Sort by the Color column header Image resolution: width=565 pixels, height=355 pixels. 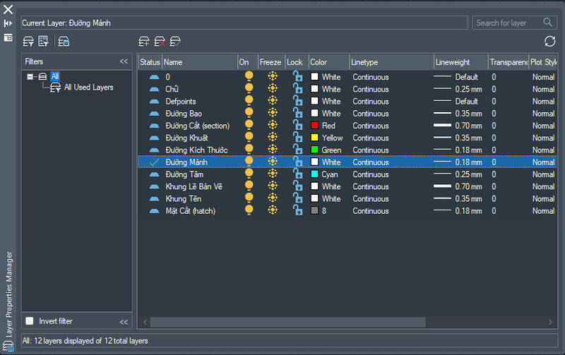pyautogui.click(x=328, y=62)
